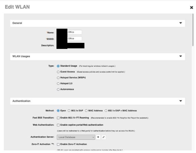
Task: Choose 802.1x EAP authentication method
Action: point(69,111)
